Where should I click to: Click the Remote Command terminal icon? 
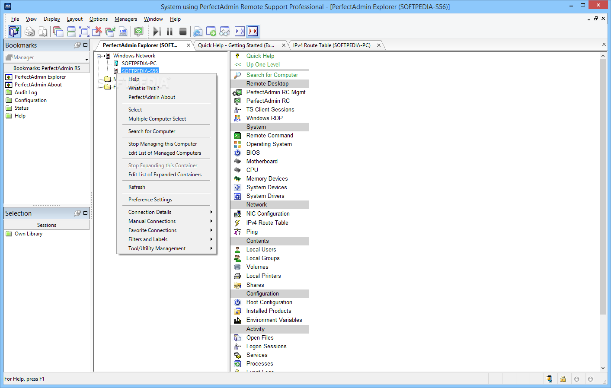tap(237, 136)
